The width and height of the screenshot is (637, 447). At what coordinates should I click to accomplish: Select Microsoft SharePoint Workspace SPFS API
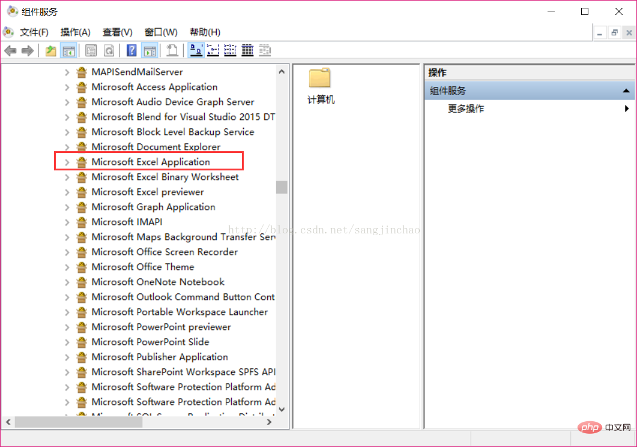[x=183, y=372]
